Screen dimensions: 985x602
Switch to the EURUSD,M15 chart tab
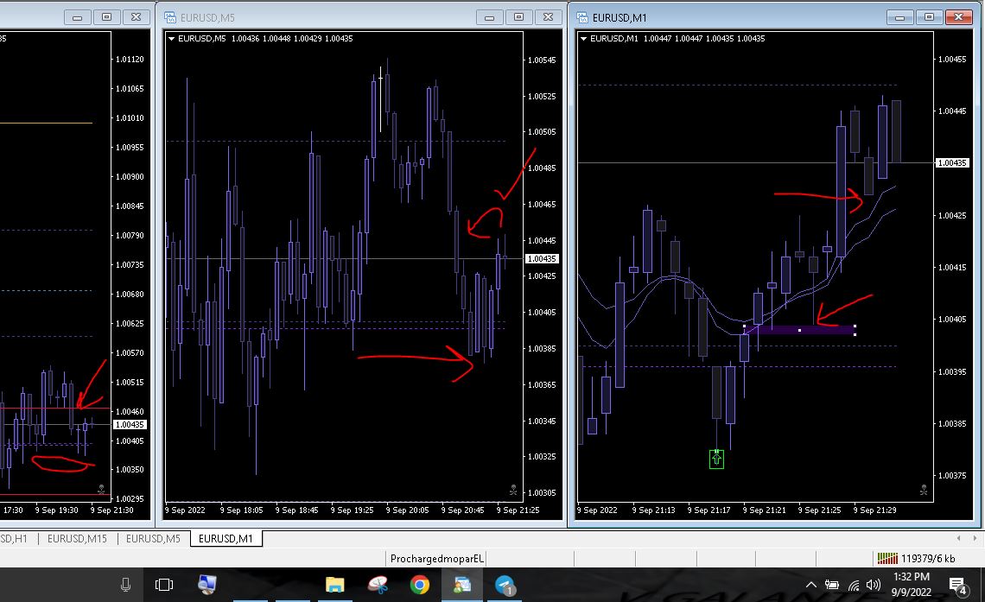[x=77, y=538]
